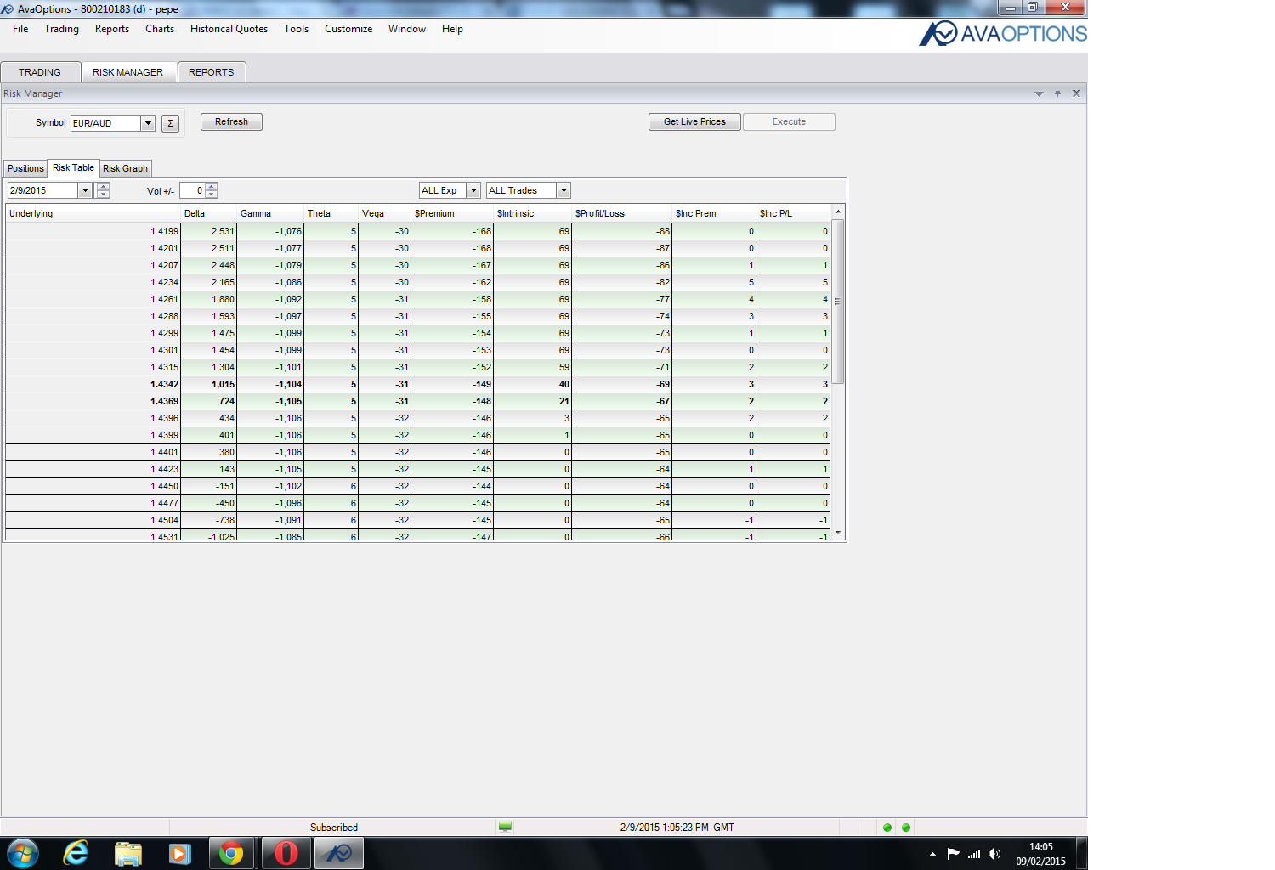Switch to the REPORTS tab
This screenshot has width=1275, height=870.
[212, 72]
